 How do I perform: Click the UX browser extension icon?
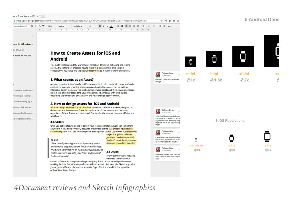[x=170, y=21]
